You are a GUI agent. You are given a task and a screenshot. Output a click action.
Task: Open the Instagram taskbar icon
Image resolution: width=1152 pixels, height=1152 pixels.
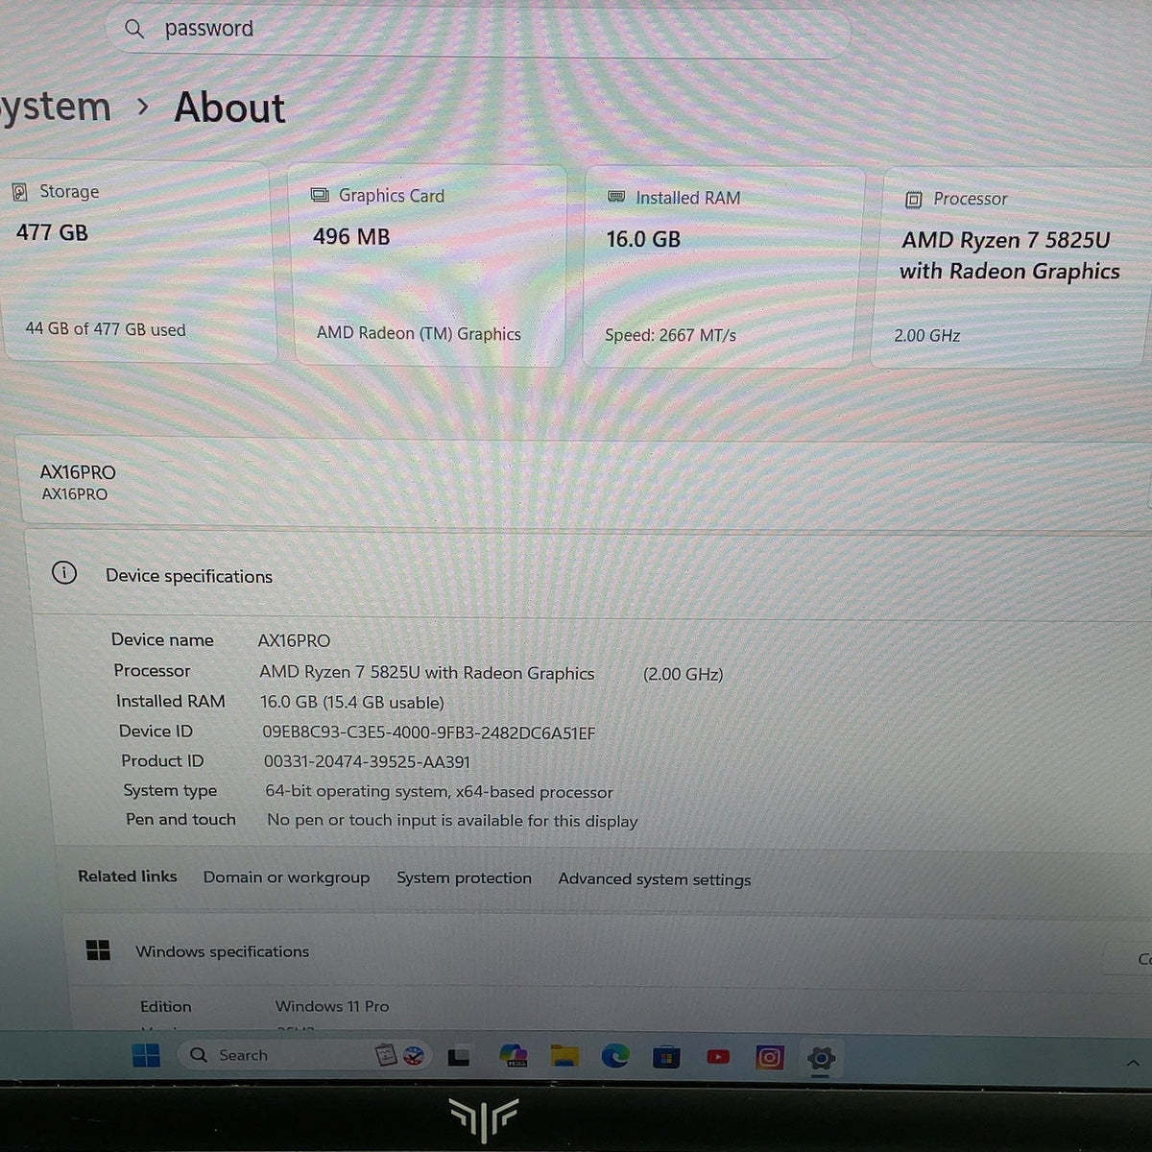click(769, 1058)
